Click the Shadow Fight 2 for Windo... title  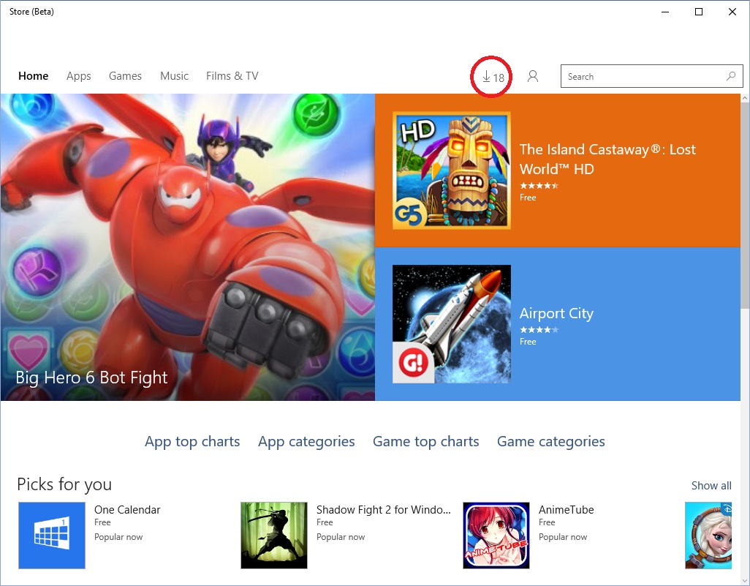[384, 510]
